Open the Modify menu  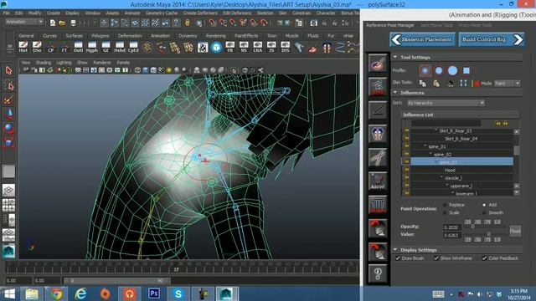point(34,13)
